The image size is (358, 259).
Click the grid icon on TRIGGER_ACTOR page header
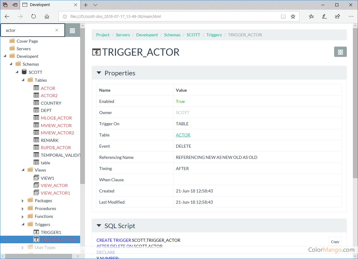point(340,52)
